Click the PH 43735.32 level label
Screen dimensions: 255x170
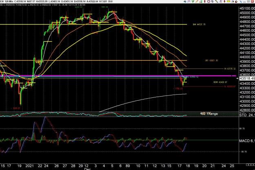point(230,69)
